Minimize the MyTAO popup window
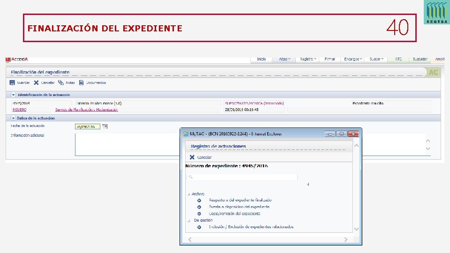The image size is (450, 253). pos(330,134)
